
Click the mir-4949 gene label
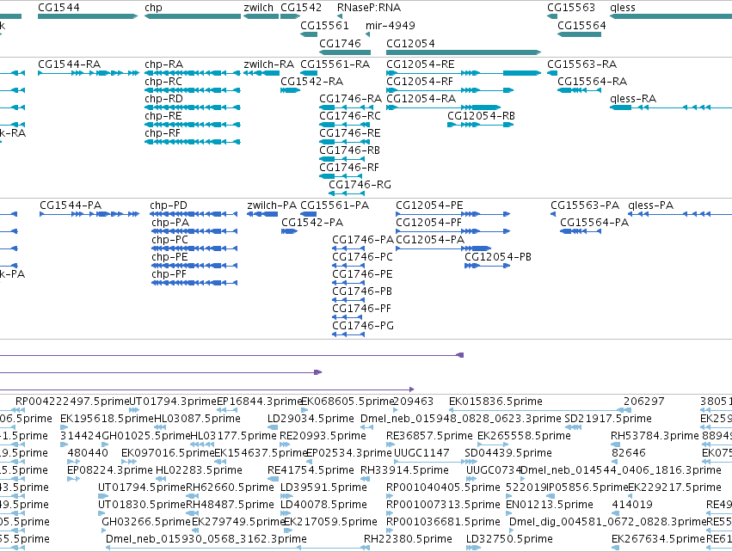(x=391, y=25)
